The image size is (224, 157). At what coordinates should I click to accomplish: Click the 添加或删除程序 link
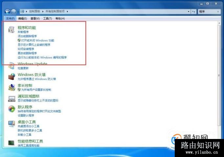27,36
